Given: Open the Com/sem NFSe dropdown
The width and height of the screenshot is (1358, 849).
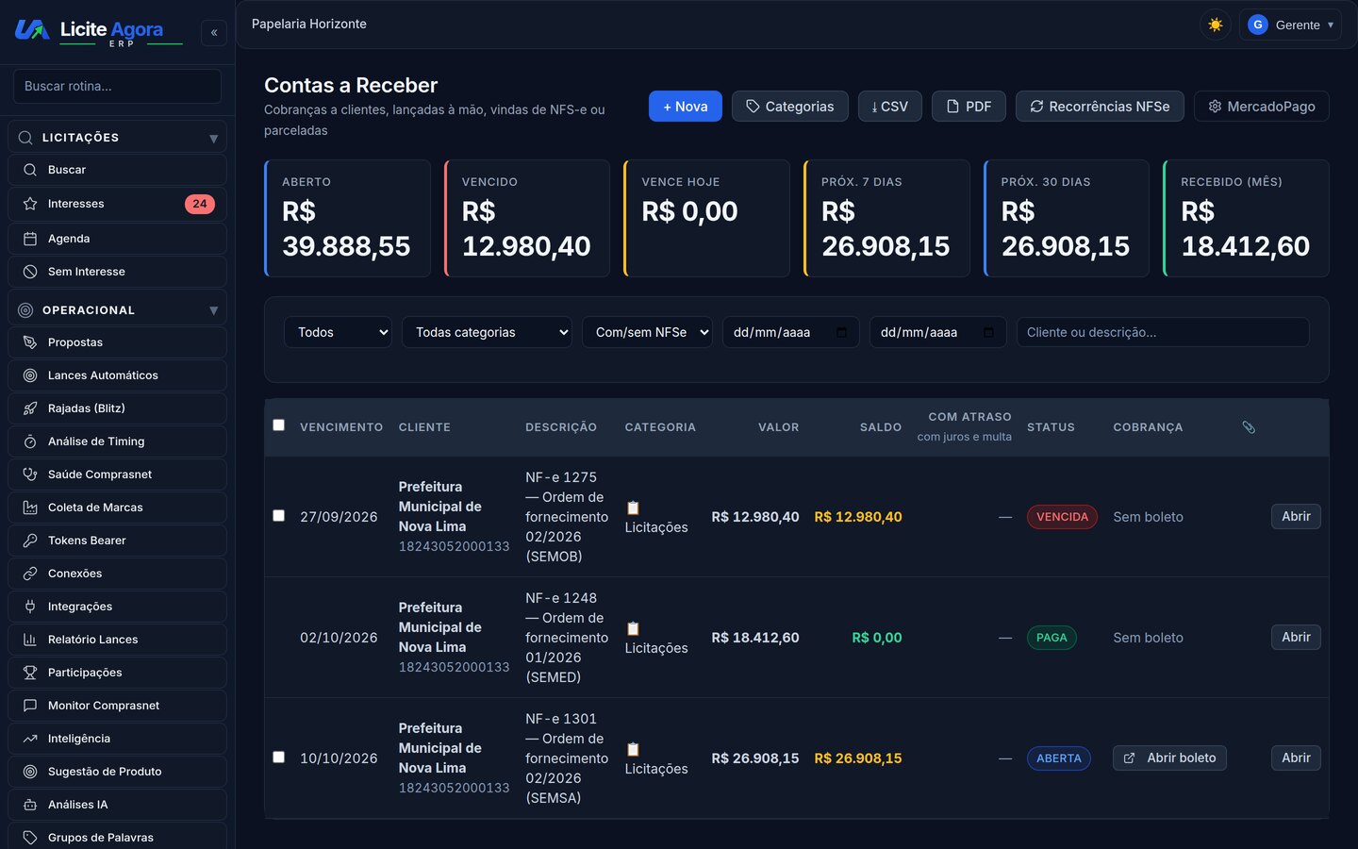Looking at the screenshot, I should click(x=647, y=332).
